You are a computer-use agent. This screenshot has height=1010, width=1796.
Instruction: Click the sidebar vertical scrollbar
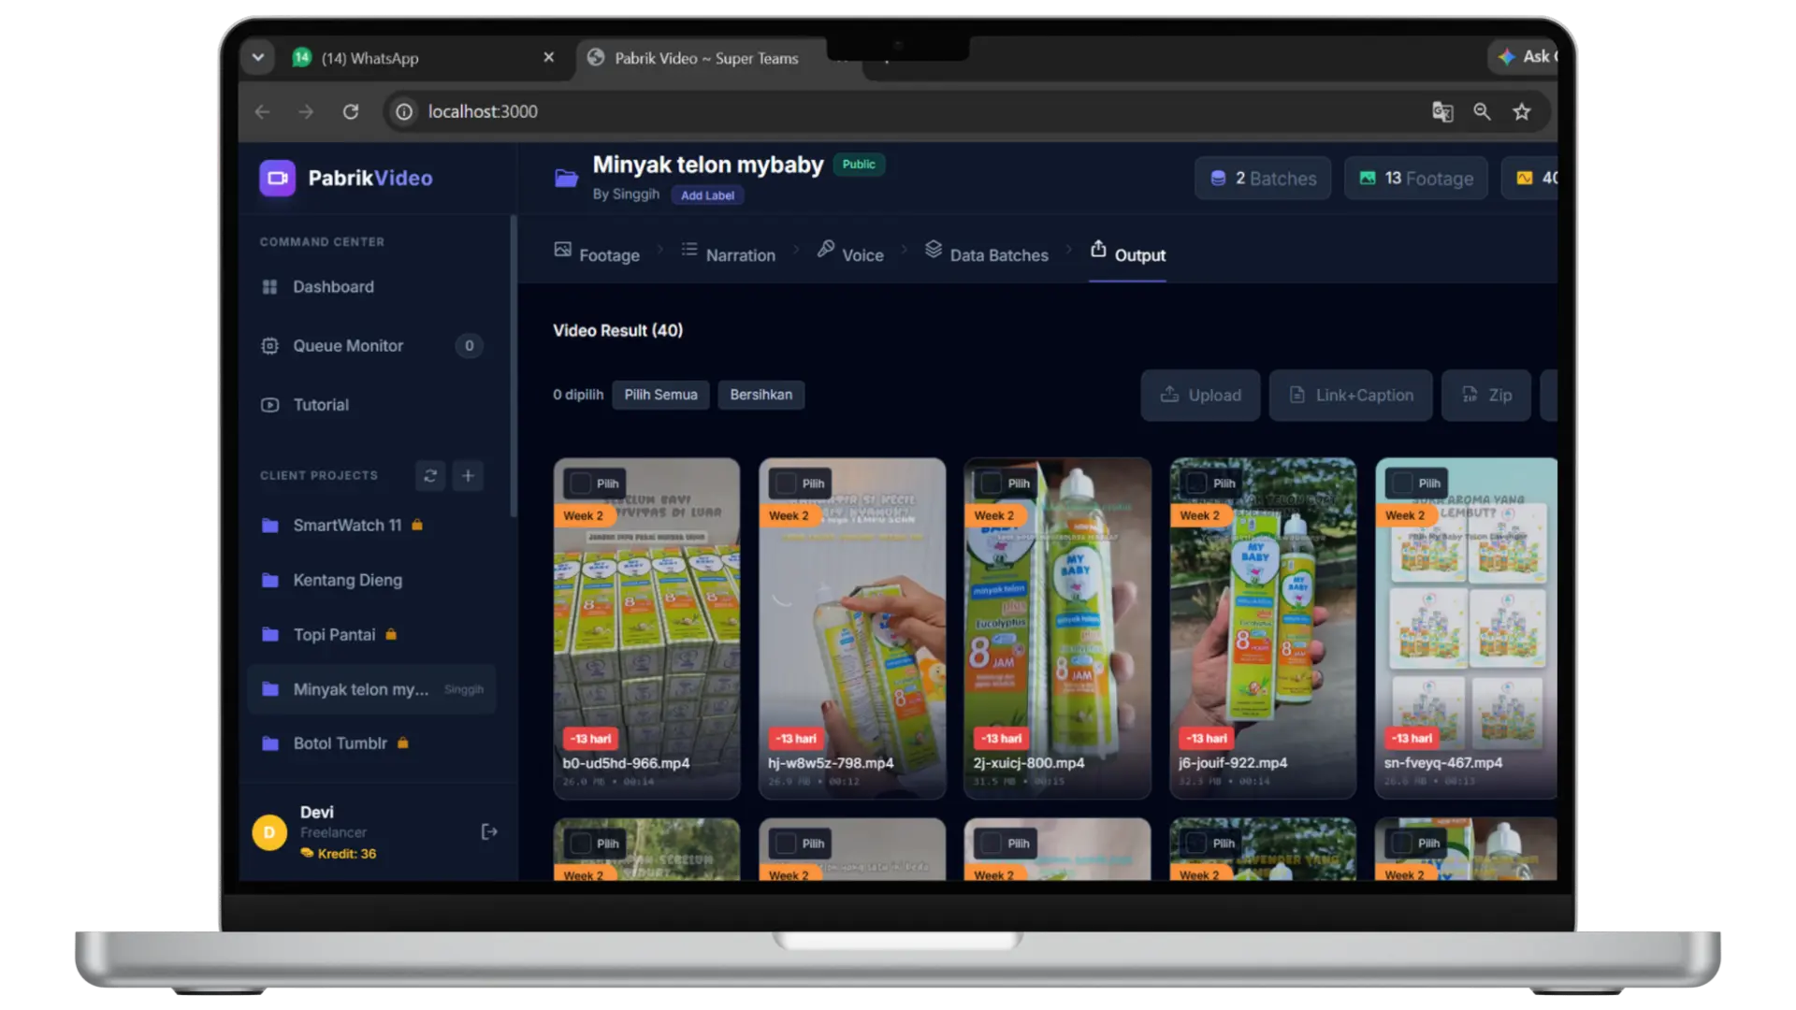coord(514,365)
